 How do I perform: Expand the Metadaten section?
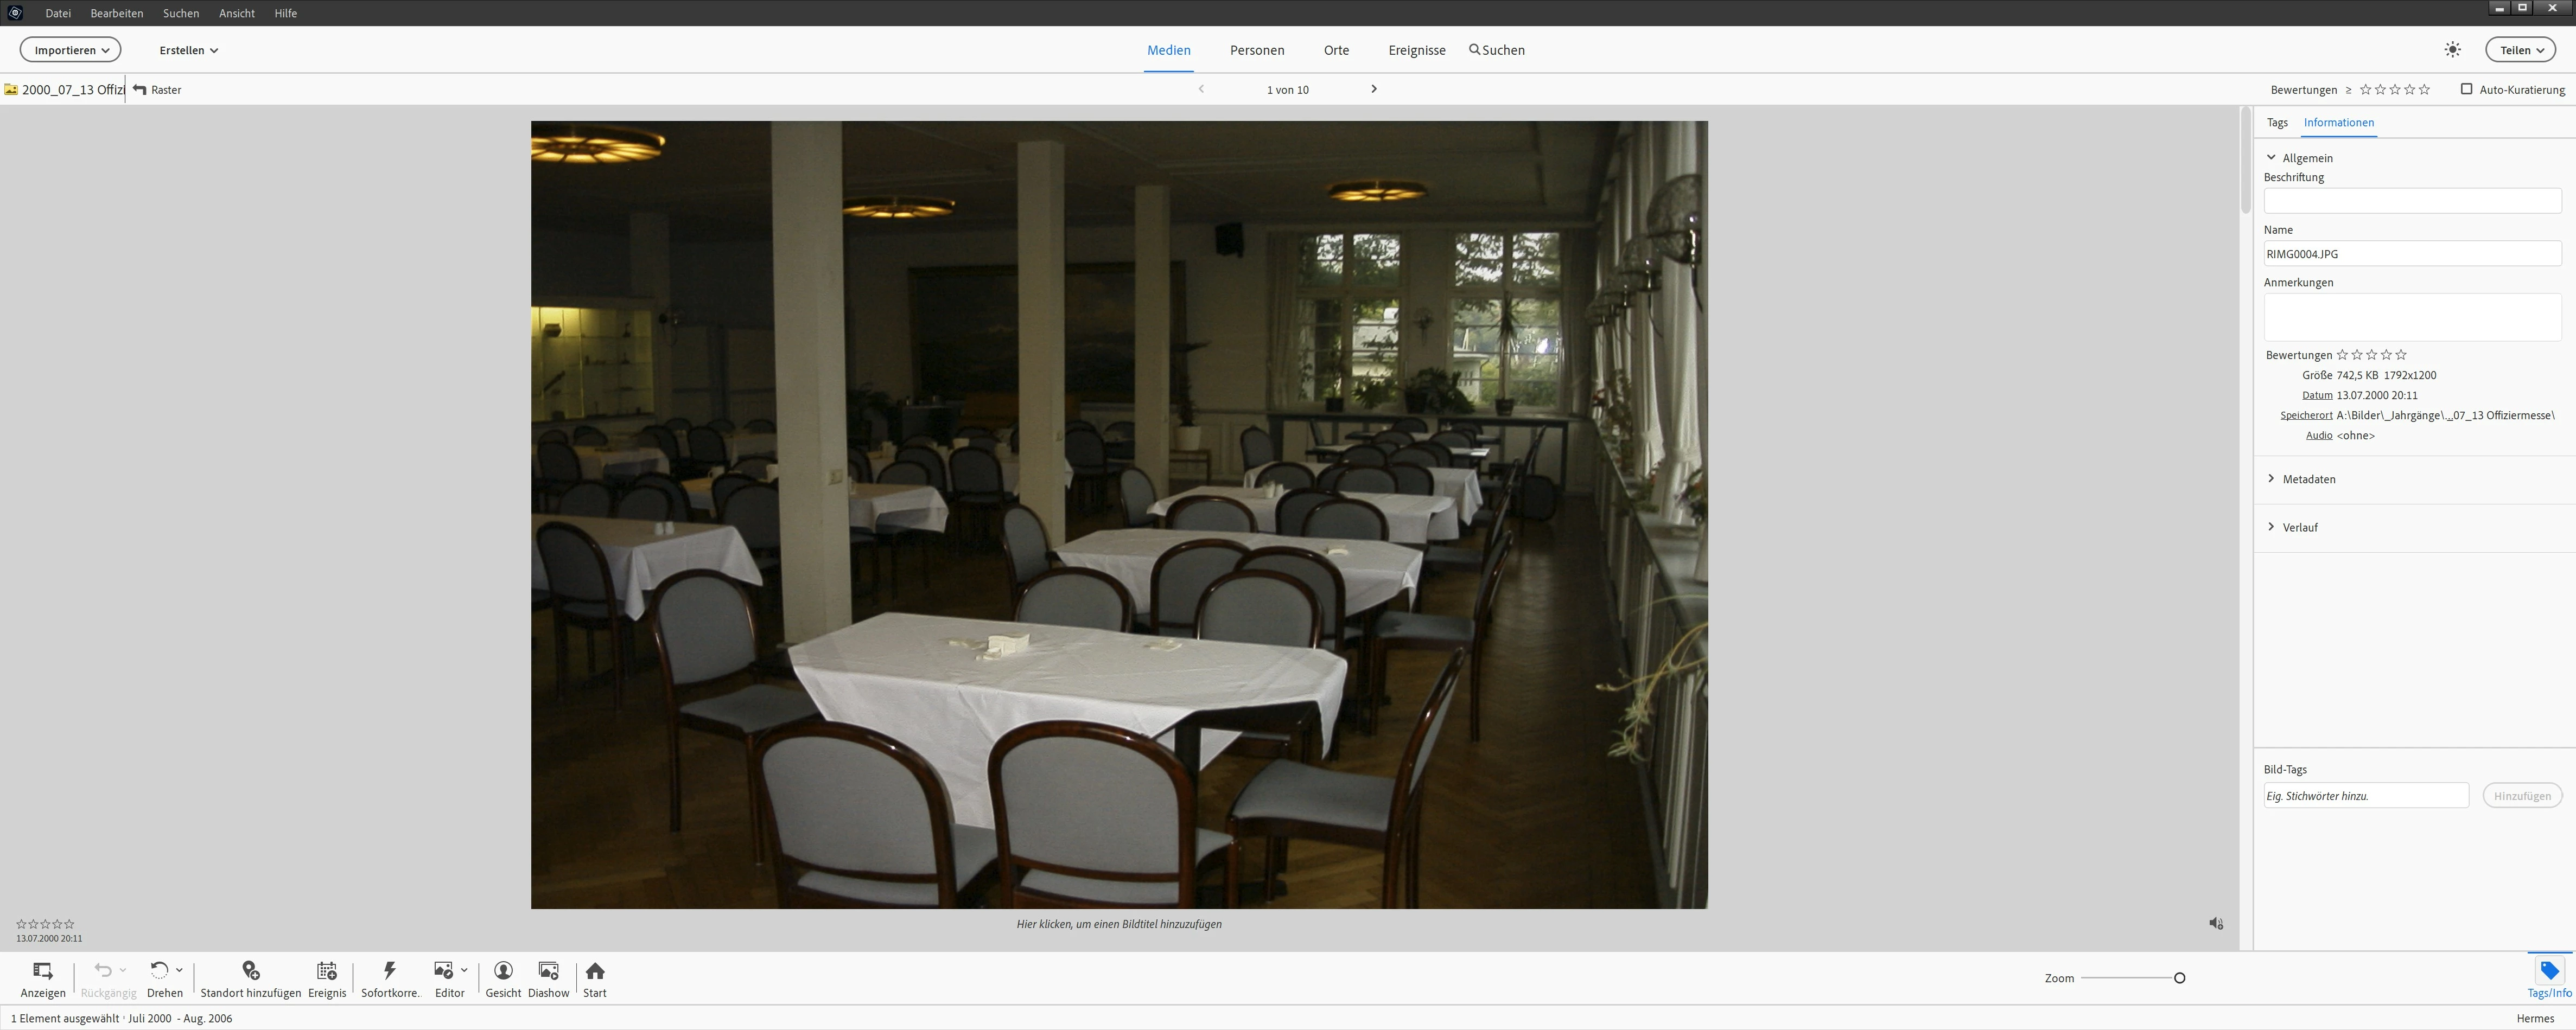(2309, 479)
